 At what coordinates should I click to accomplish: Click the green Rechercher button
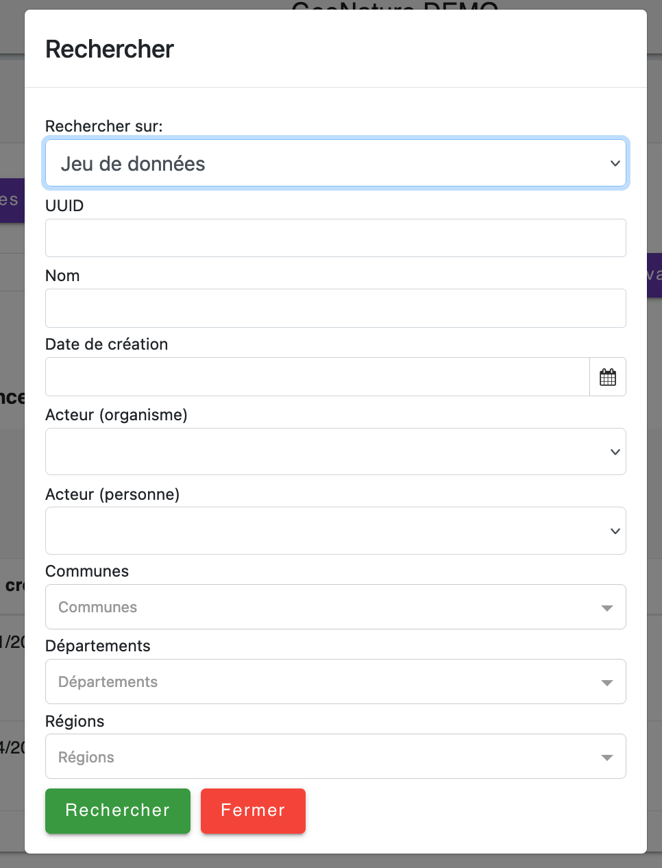(118, 810)
